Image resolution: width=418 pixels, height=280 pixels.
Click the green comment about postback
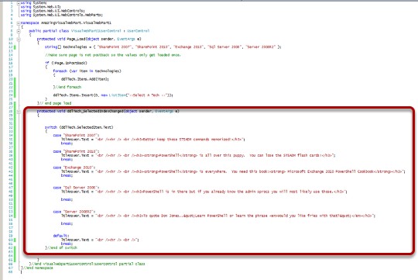[x=113, y=55]
